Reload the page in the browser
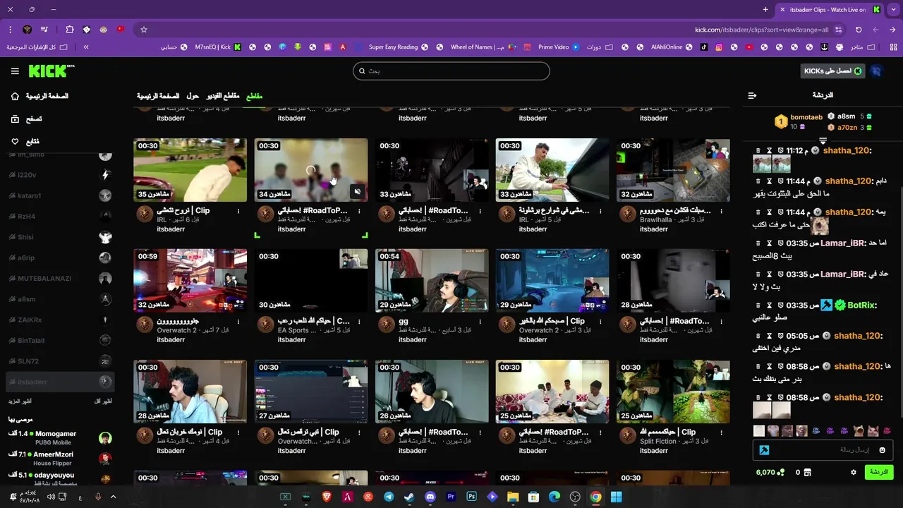This screenshot has height=508, width=903. (859, 30)
